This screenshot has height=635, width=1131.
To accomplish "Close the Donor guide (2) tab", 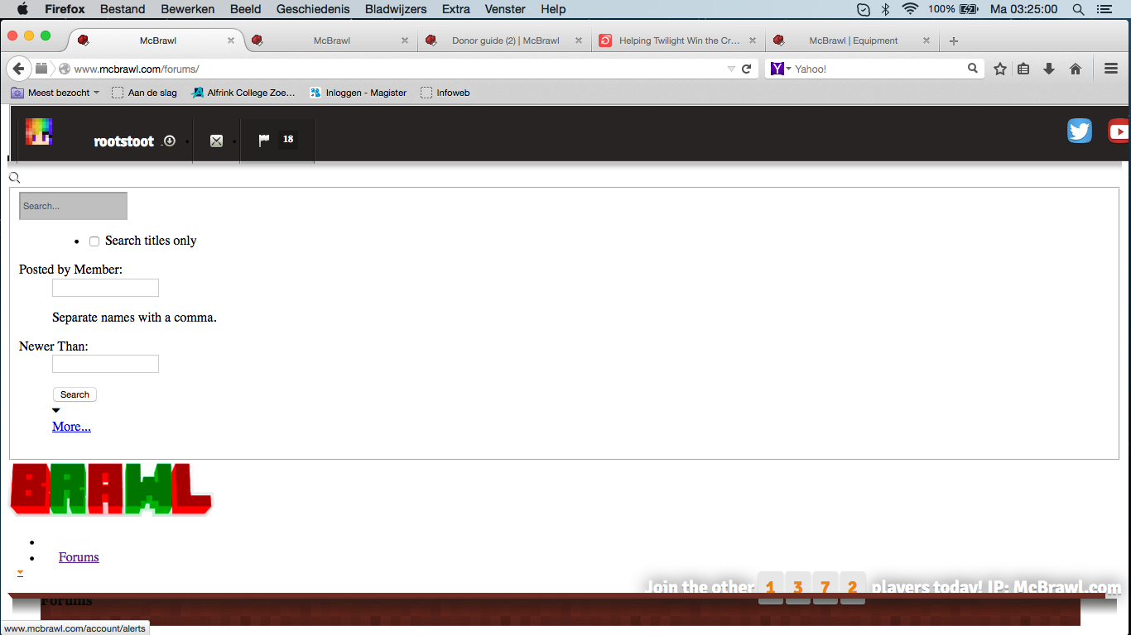I will point(579,41).
